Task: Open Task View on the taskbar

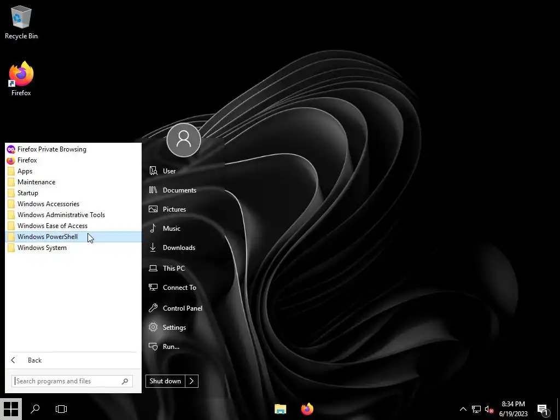Action: (x=61, y=409)
